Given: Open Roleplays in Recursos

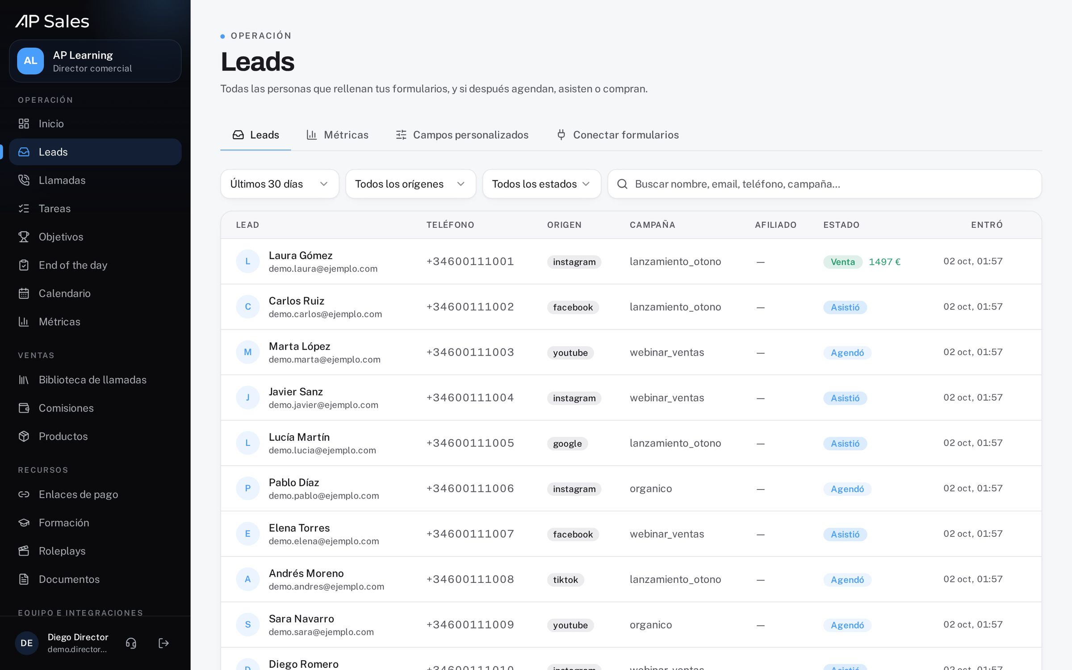Looking at the screenshot, I should tap(95, 551).
